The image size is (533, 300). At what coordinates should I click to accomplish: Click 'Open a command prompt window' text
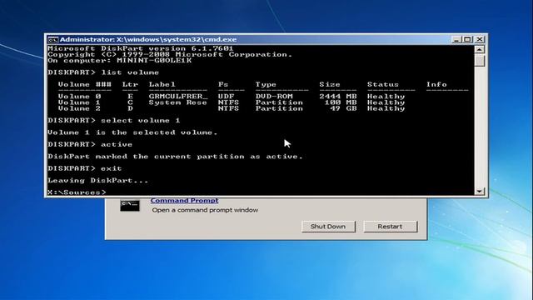pyautogui.click(x=205, y=210)
